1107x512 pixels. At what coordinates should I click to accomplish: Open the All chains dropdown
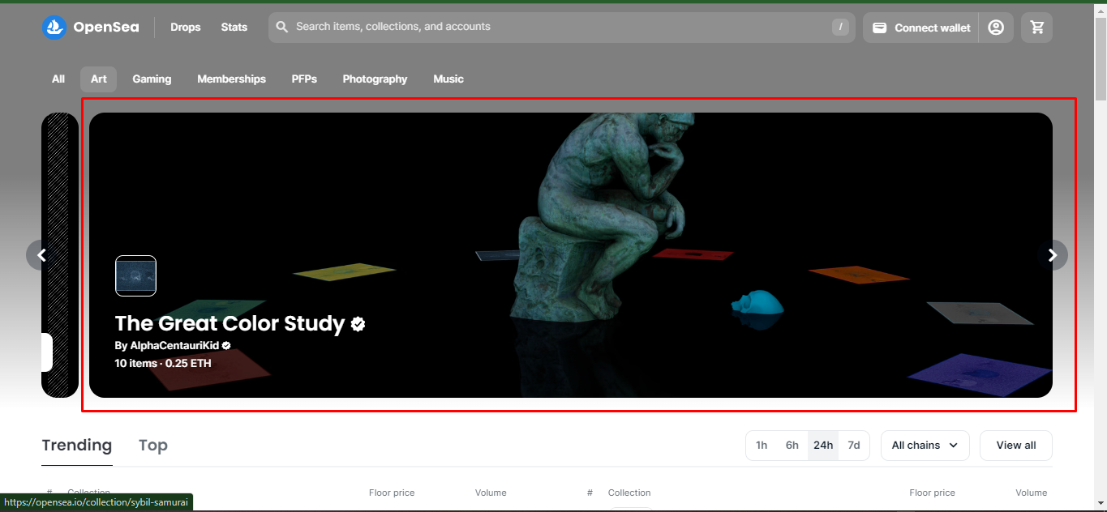tap(925, 446)
